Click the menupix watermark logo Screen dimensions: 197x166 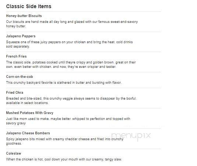click(131, 136)
